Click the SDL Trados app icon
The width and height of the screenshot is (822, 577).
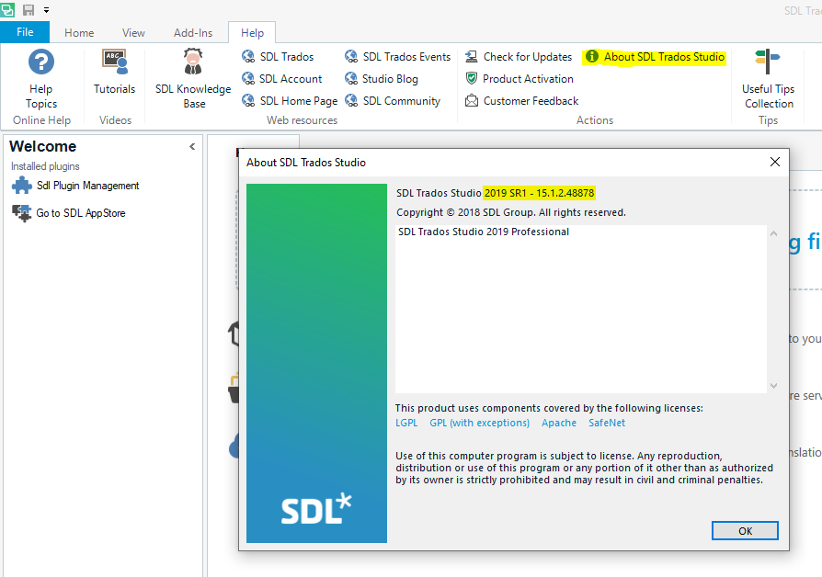pos(7,9)
